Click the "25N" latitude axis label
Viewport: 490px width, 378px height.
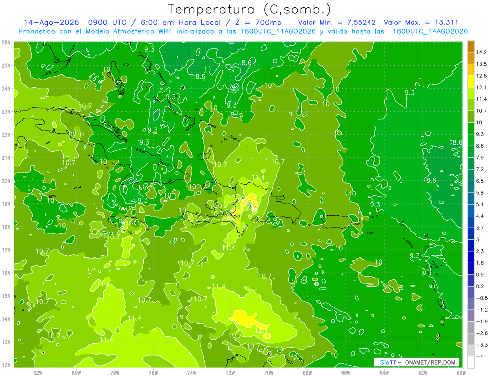[x=6, y=65]
